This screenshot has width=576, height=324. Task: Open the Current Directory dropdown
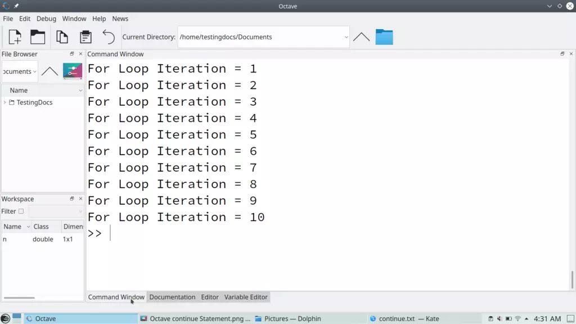(346, 37)
